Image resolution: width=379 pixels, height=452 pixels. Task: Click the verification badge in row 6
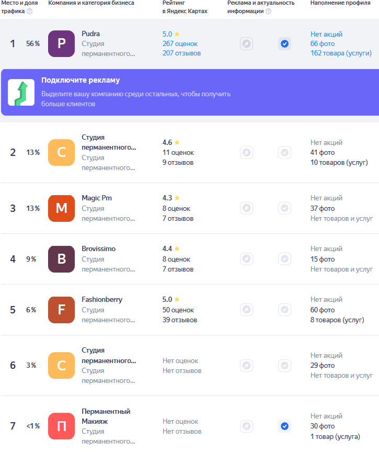click(284, 366)
